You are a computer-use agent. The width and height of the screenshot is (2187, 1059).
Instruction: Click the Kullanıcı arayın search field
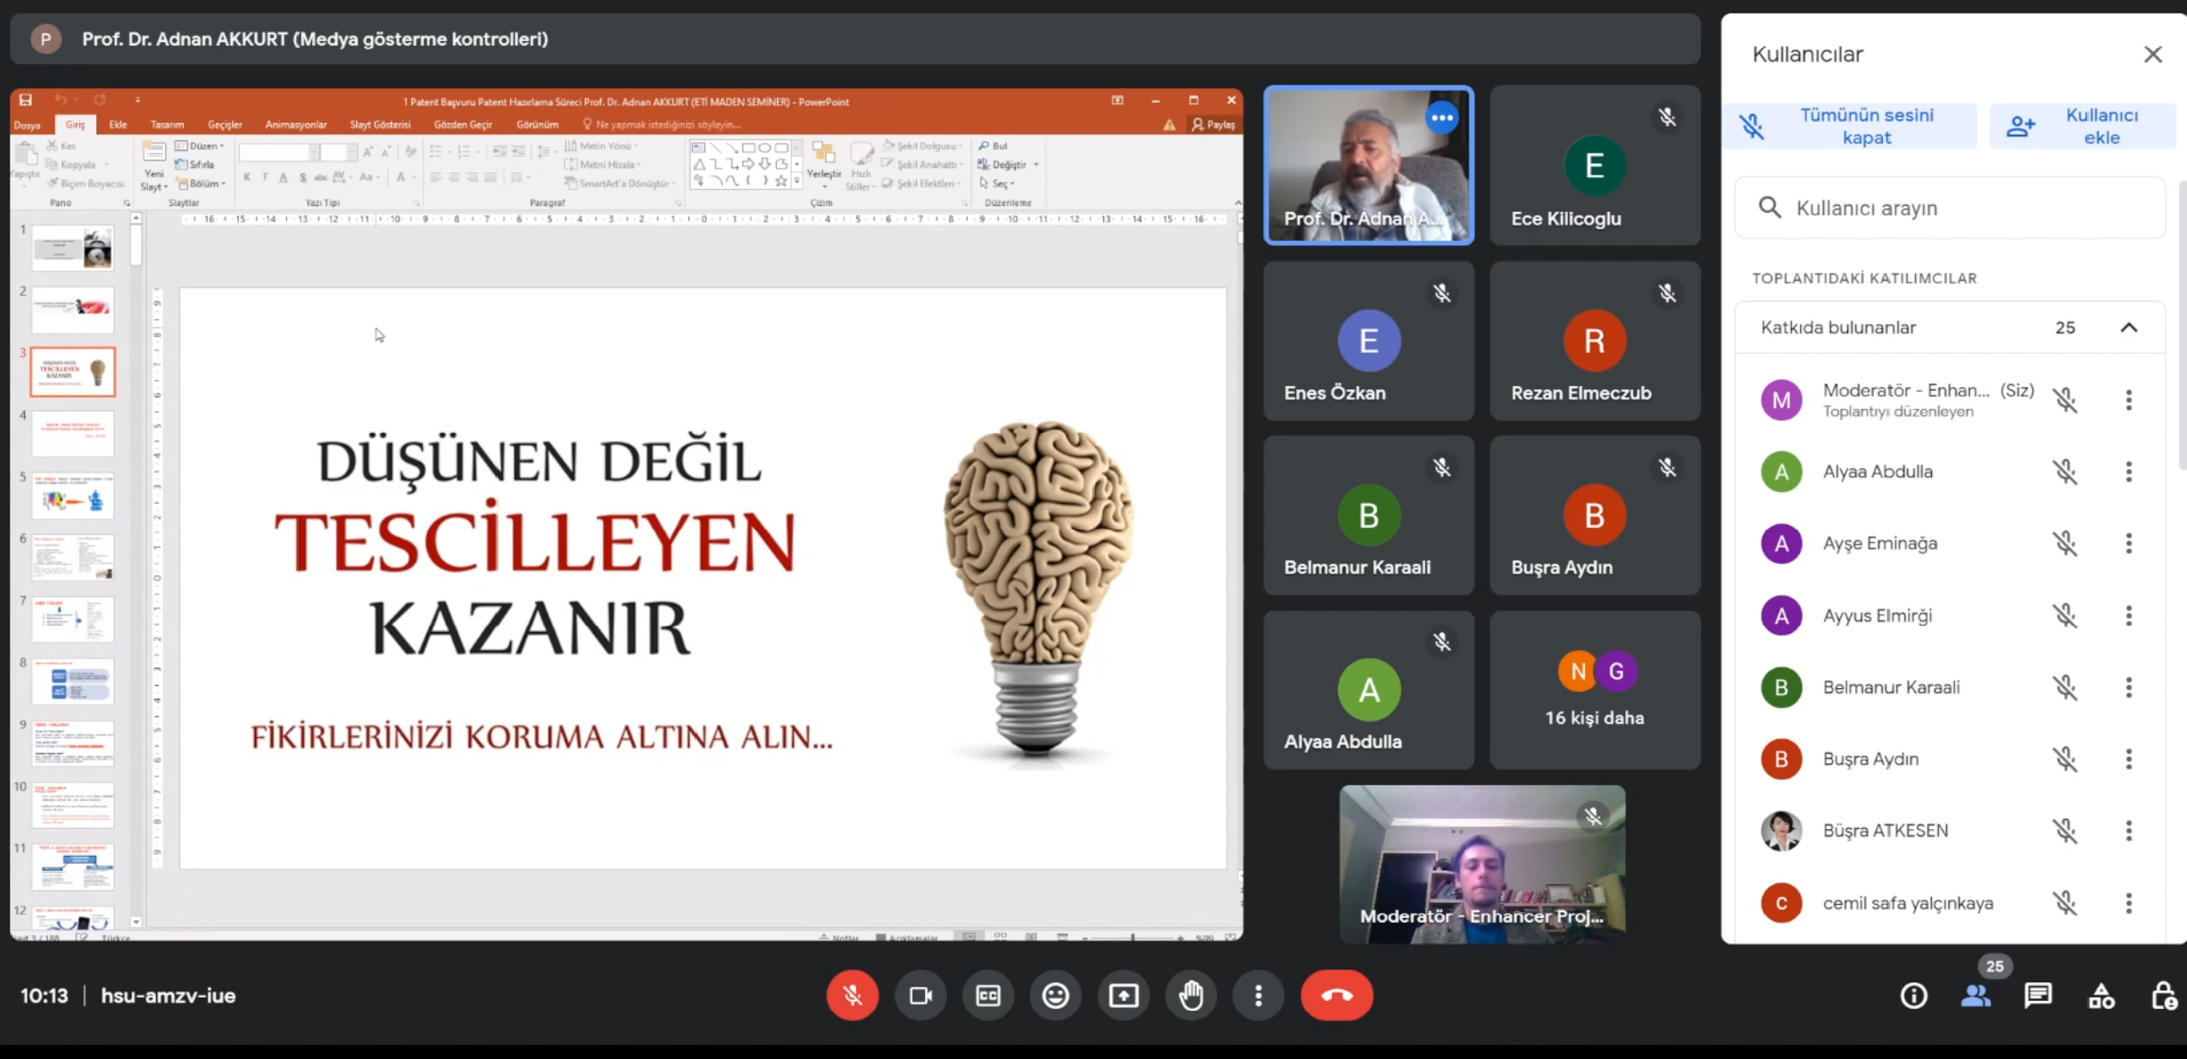(x=1949, y=208)
